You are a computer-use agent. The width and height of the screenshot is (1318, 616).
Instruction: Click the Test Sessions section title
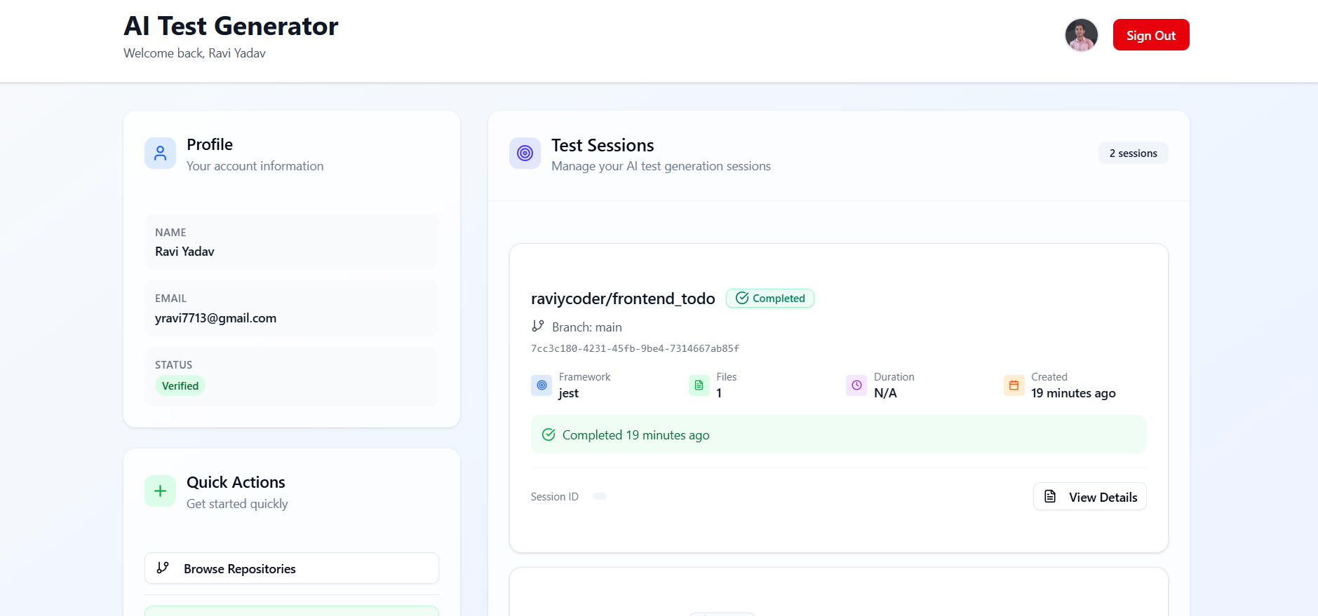point(603,145)
